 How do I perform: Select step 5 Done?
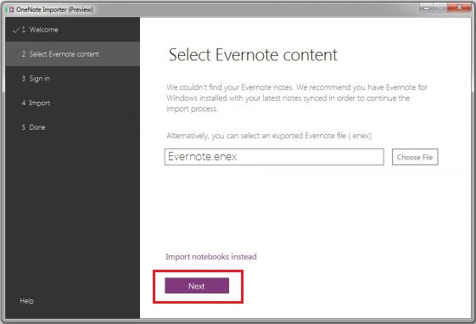point(72,127)
